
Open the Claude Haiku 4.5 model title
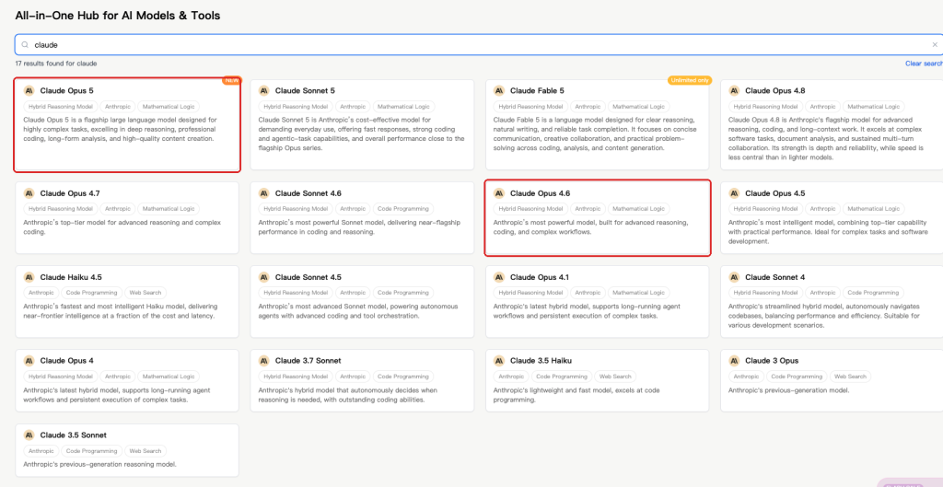click(x=71, y=277)
